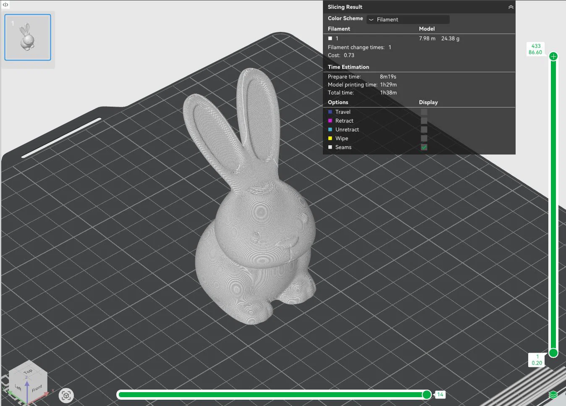
Task: Click the filament weight 24.38 g
Action: coord(450,39)
